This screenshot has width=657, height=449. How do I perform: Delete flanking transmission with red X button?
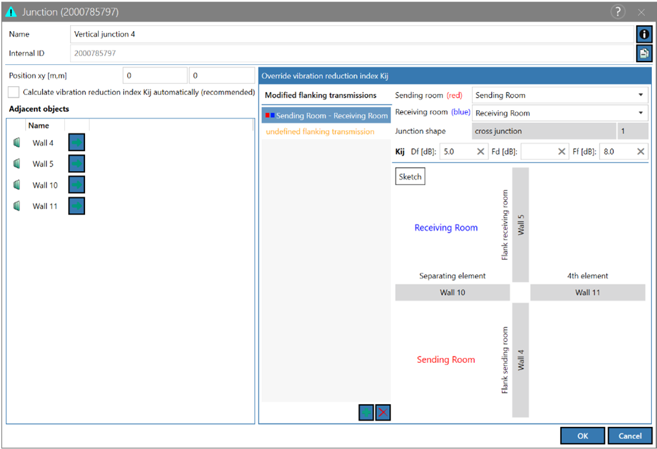(383, 413)
